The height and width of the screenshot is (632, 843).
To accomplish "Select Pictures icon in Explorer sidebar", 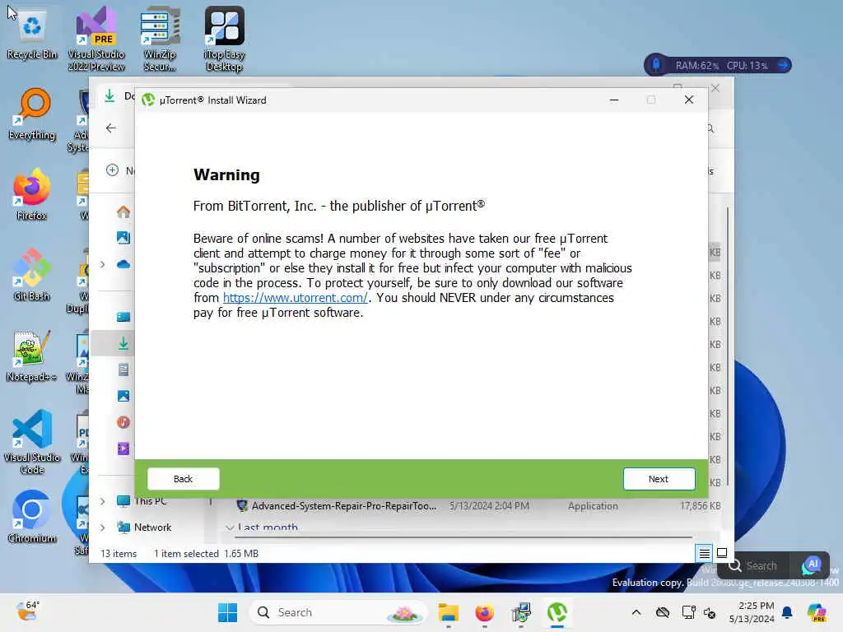I will 123,396.
